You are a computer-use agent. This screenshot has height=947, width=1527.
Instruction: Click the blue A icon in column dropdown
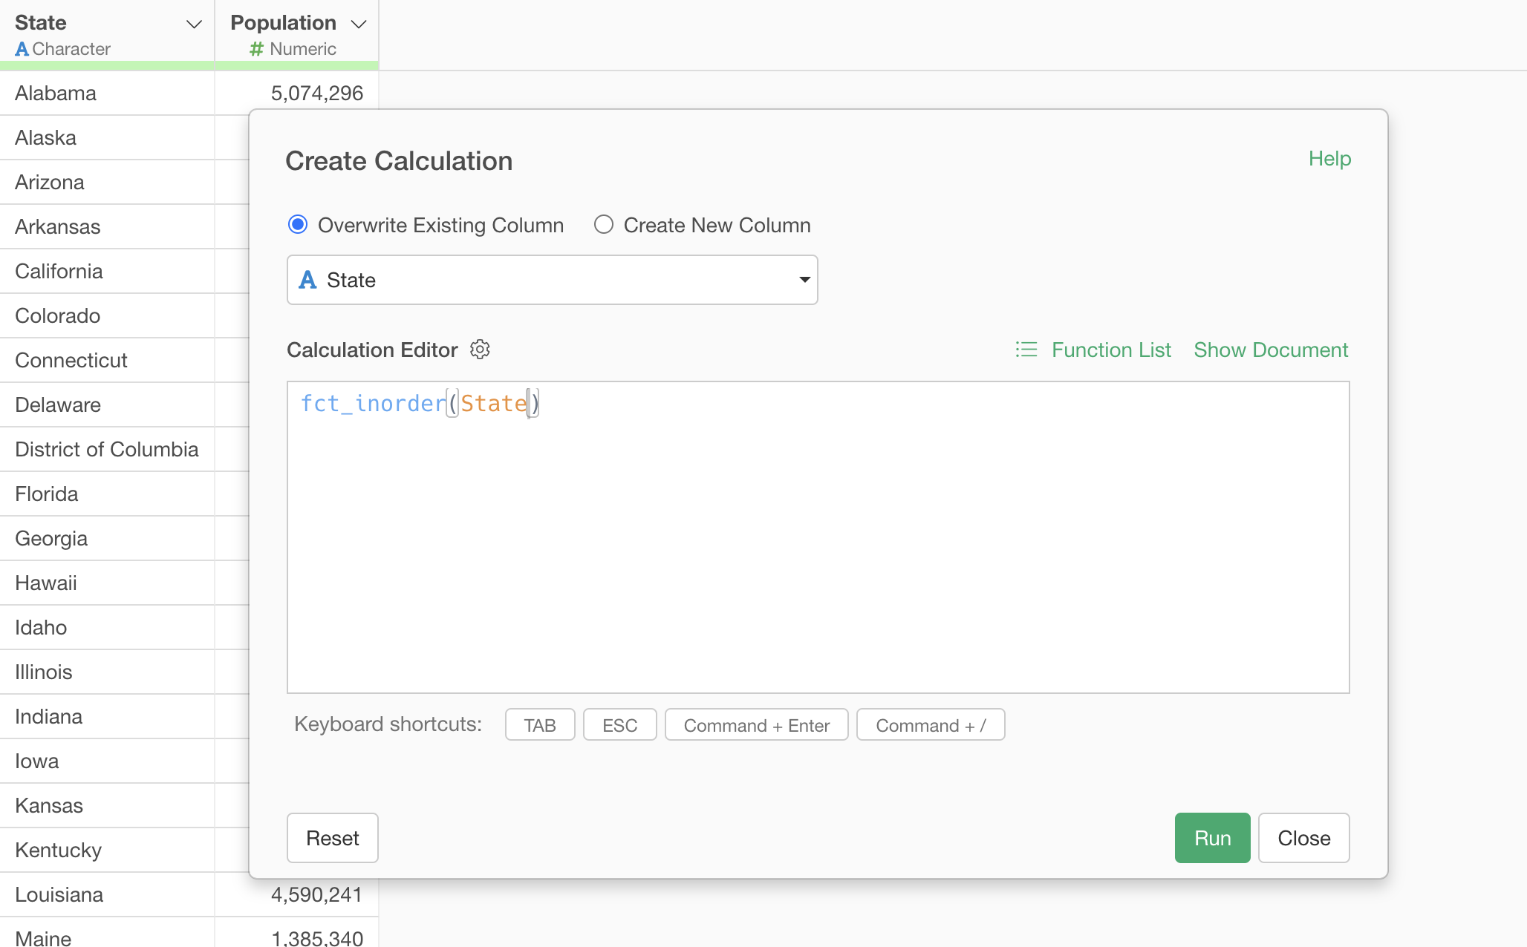pos(307,280)
